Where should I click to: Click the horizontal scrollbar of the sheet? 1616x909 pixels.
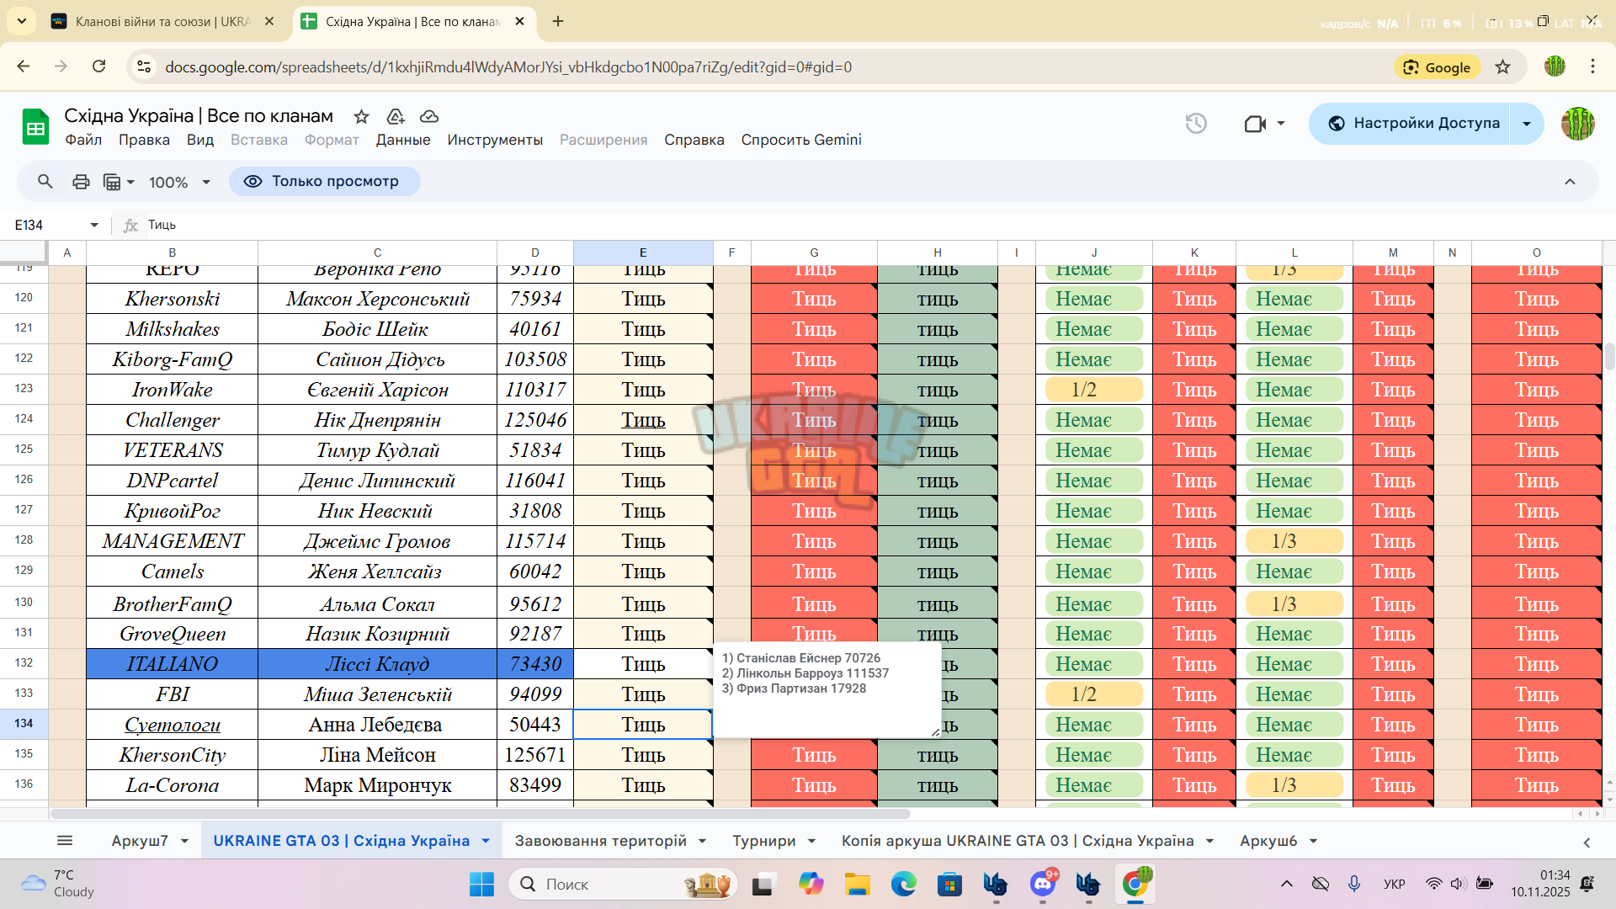pyautogui.click(x=480, y=814)
